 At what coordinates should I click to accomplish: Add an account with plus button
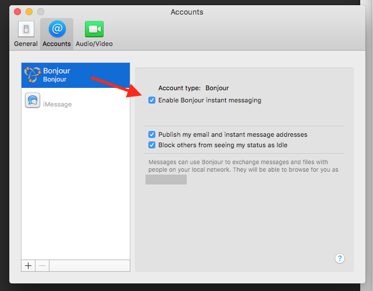[29, 265]
